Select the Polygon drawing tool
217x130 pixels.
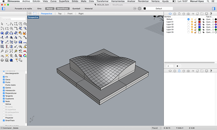(11, 28)
